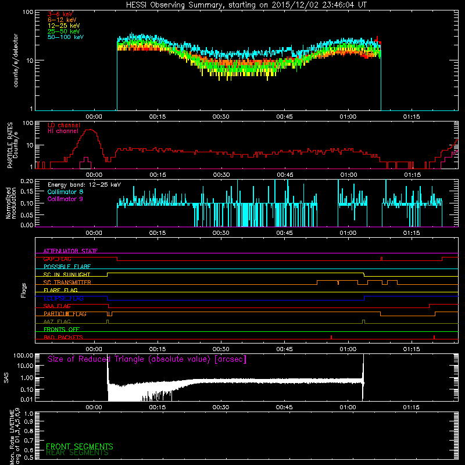This screenshot has height=465, width=465.
Task: Click the 0.20 modulation axis value
Action: [27, 181]
